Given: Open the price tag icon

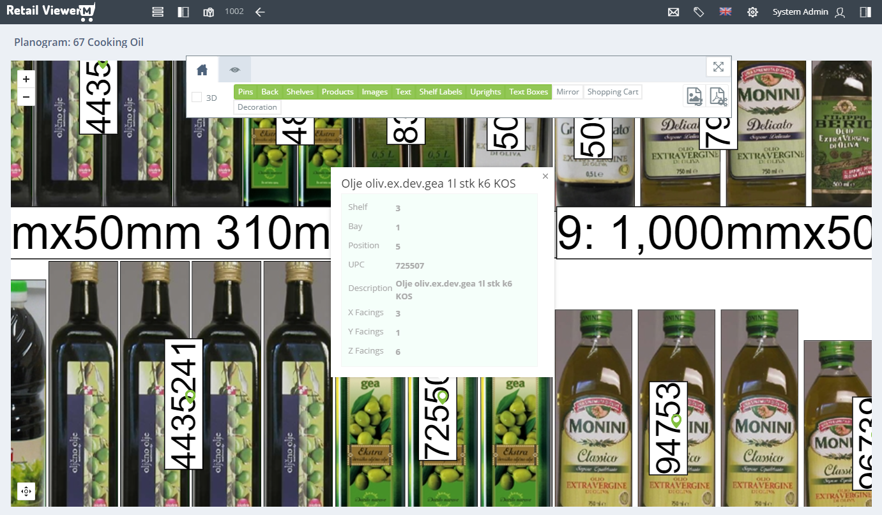Looking at the screenshot, I should click(x=699, y=12).
